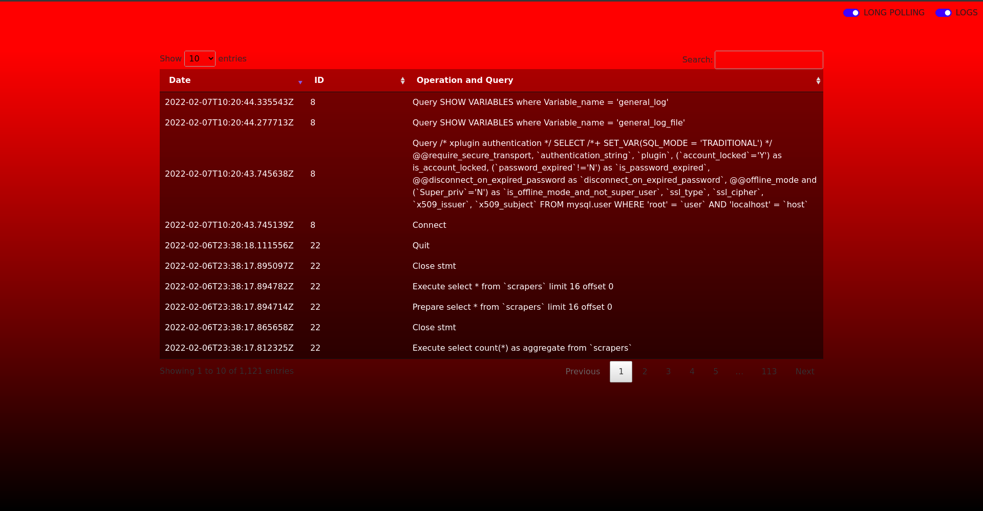The width and height of the screenshot is (983, 511).
Task: Click the Previous pagination button
Action: (583, 371)
